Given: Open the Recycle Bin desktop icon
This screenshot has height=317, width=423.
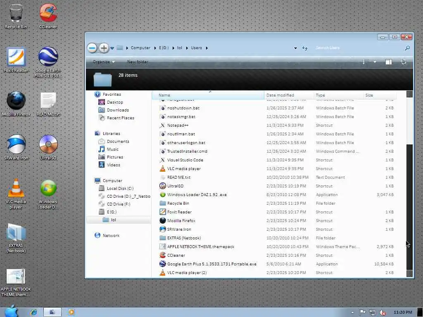Looking at the screenshot, I should pyautogui.click(x=16, y=16).
